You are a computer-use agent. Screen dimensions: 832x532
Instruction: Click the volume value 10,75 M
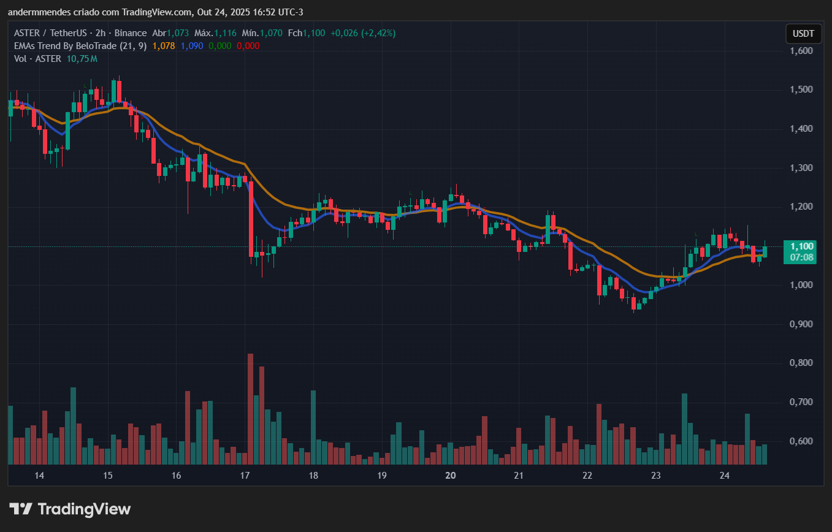coord(82,59)
